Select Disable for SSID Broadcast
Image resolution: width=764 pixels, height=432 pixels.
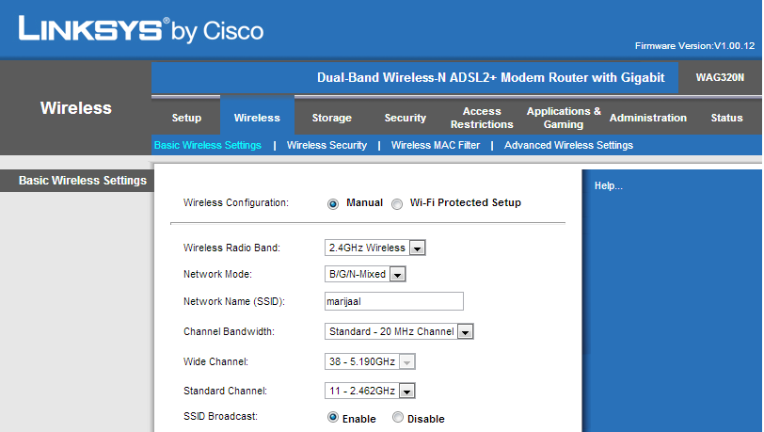point(398,418)
